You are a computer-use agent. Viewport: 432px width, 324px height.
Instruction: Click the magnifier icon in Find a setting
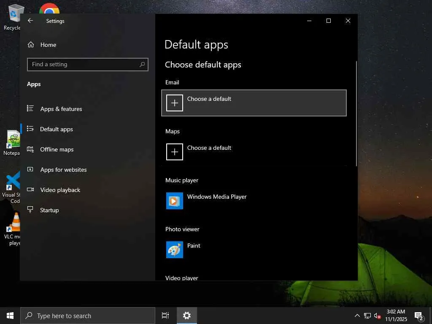(142, 65)
